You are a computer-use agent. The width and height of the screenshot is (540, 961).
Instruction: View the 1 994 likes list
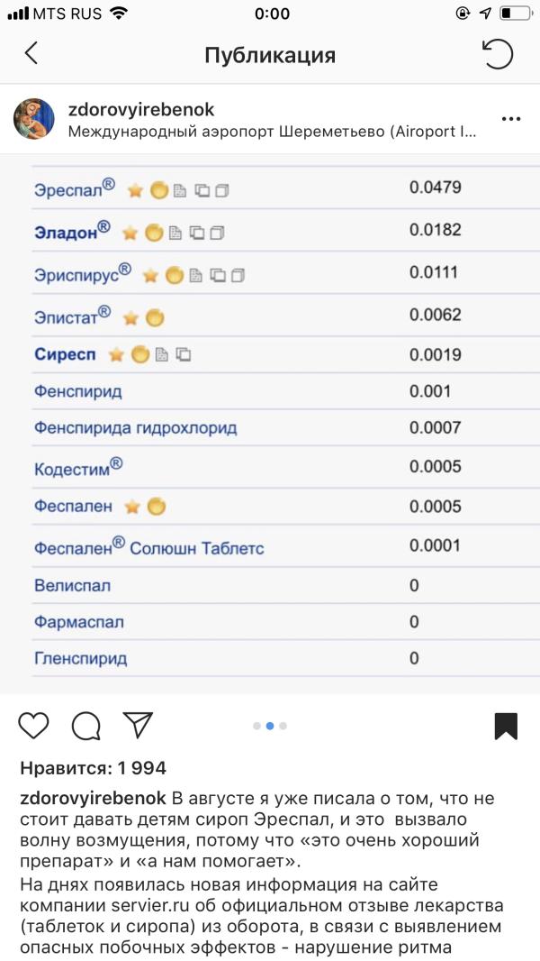point(93,768)
